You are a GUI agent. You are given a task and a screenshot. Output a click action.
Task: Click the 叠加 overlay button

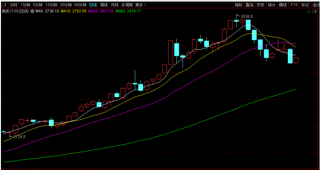[250, 5]
